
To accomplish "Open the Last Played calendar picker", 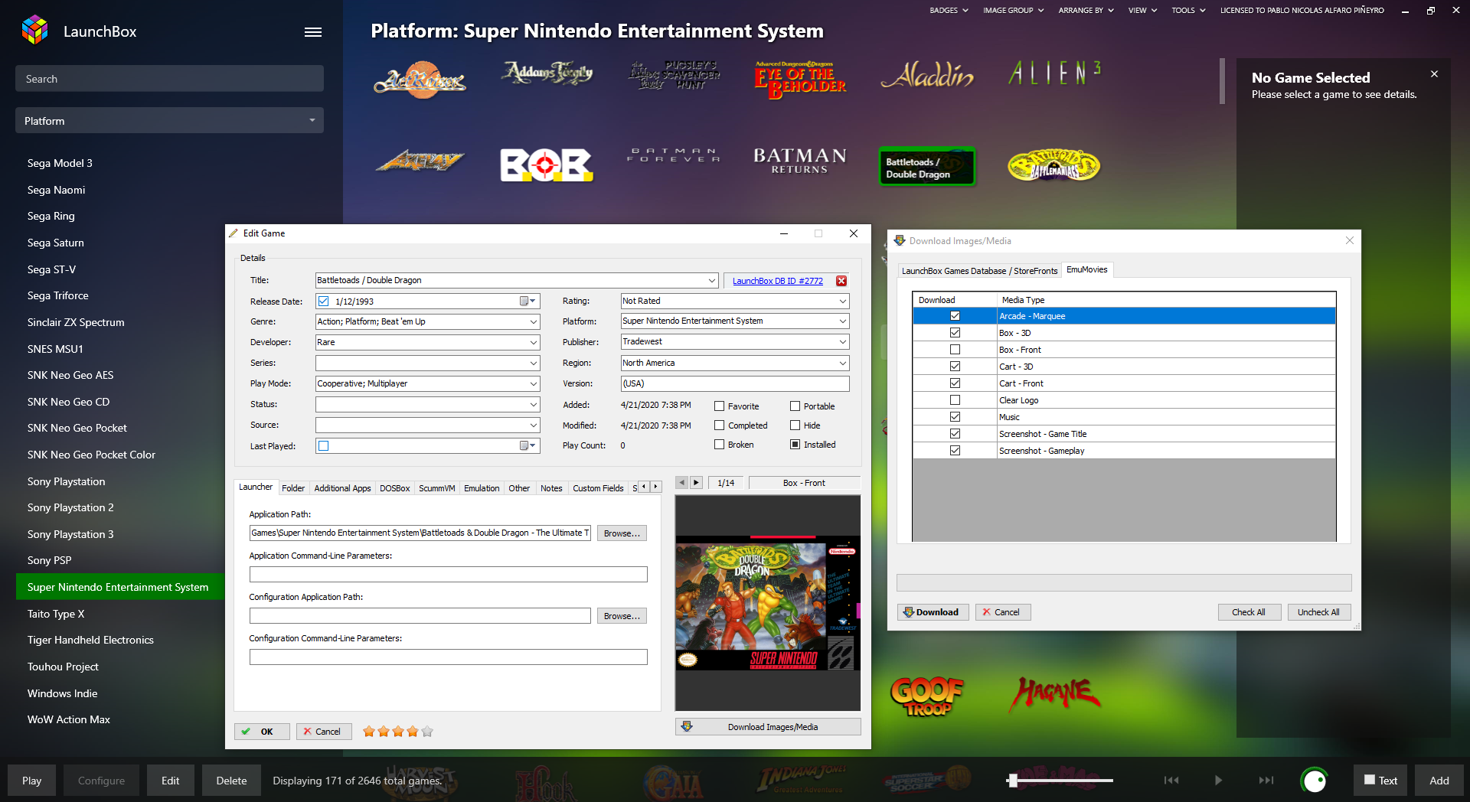I will [528, 446].
